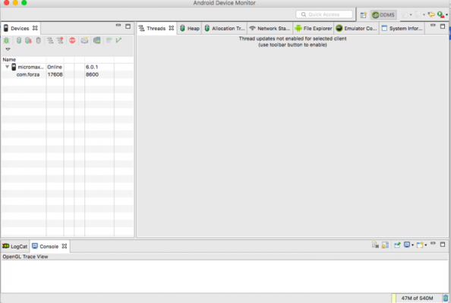The width and height of the screenshot is (451, 303).
Task: Click the red Stop Process icon
Action: tap(72, 40)
